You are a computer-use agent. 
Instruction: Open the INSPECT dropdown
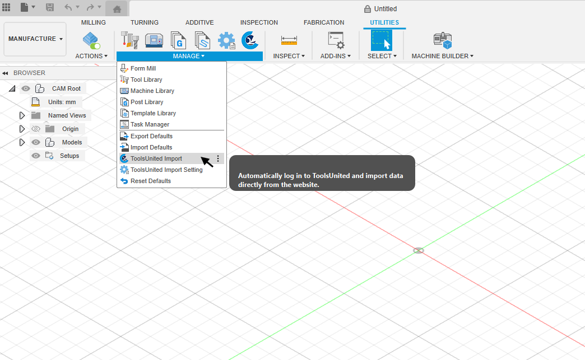[x=289, y=56]
